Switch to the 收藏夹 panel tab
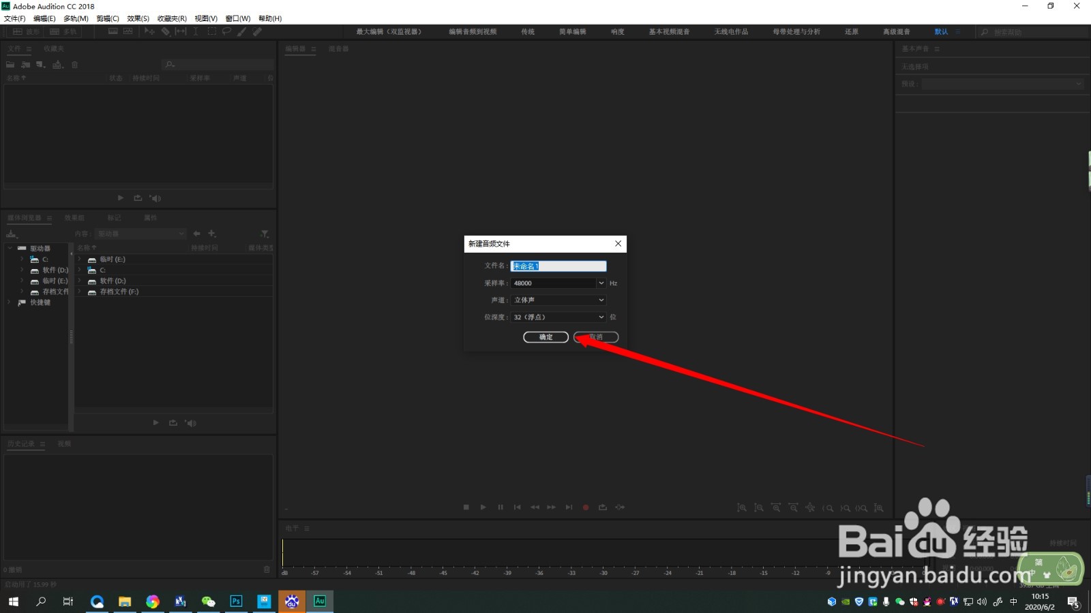This screenshot has width=1091, height=613. pyautogui.click(x=54, y=49)
